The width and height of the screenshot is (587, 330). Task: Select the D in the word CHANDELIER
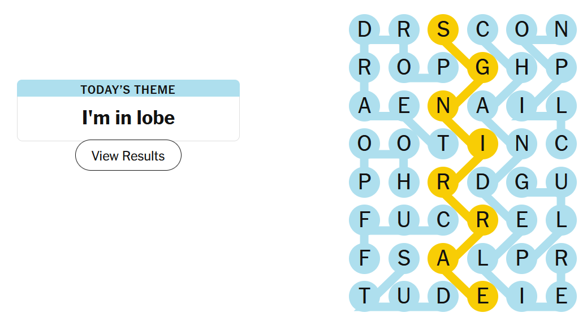482,182
